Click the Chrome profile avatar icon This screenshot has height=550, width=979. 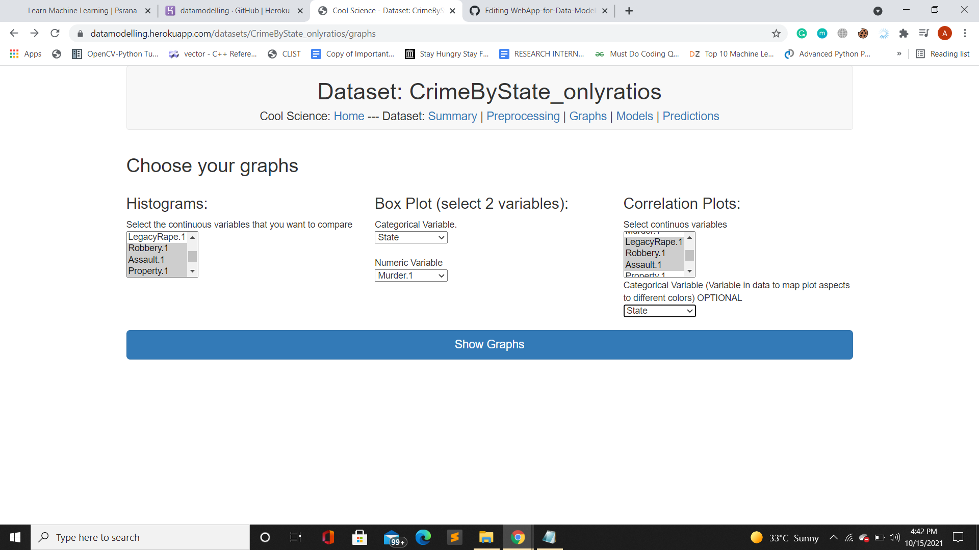pos(945,33)
